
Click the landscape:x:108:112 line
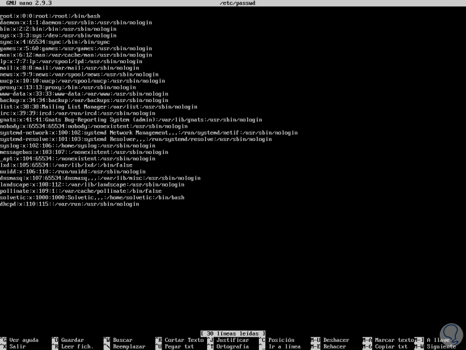(92, 185)
